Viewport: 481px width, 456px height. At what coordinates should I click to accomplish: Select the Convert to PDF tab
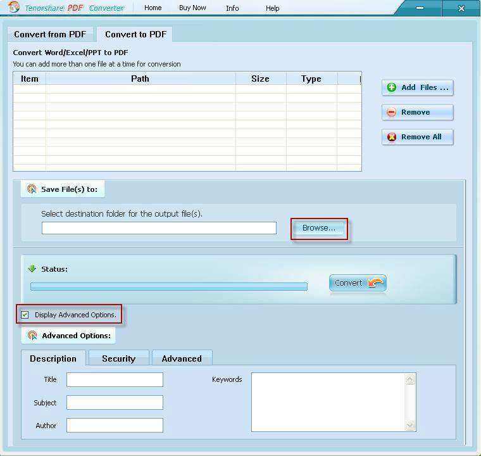click(x=135, y=34)
